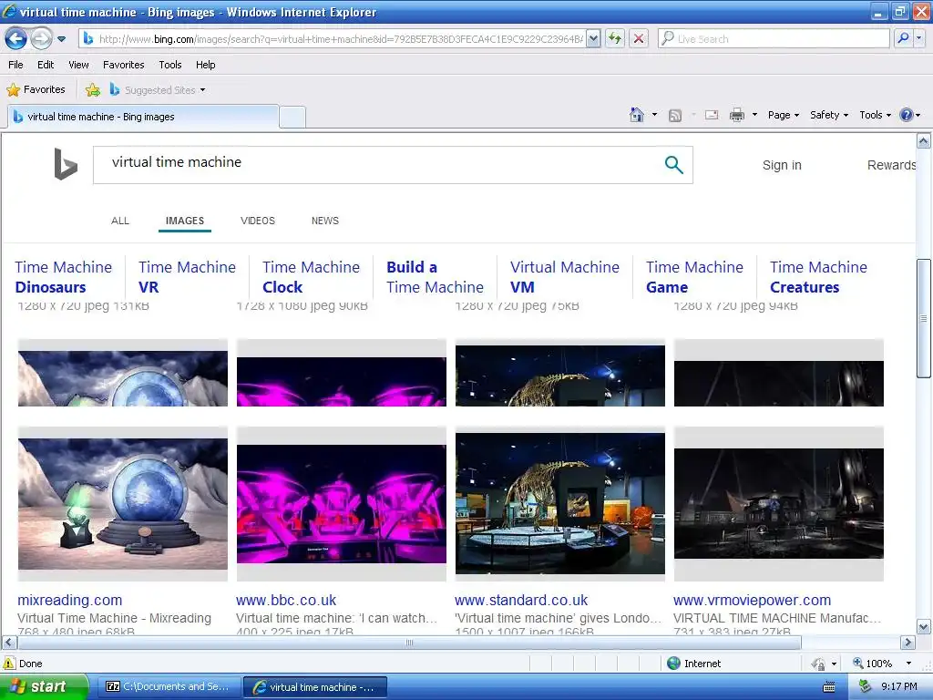Click the Favorites star button
The height and width of the screenshot is (700, 933).
tap(36, 90)
